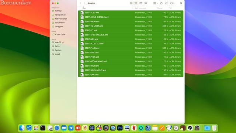This screenshot has height=133, width=236.
Task: Open Trash from the Dock
Action: tap(214, 128)
